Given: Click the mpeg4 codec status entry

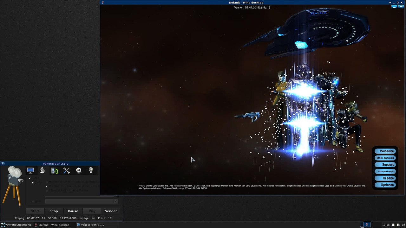Looking at the screenshot, I should click(84, 218).
